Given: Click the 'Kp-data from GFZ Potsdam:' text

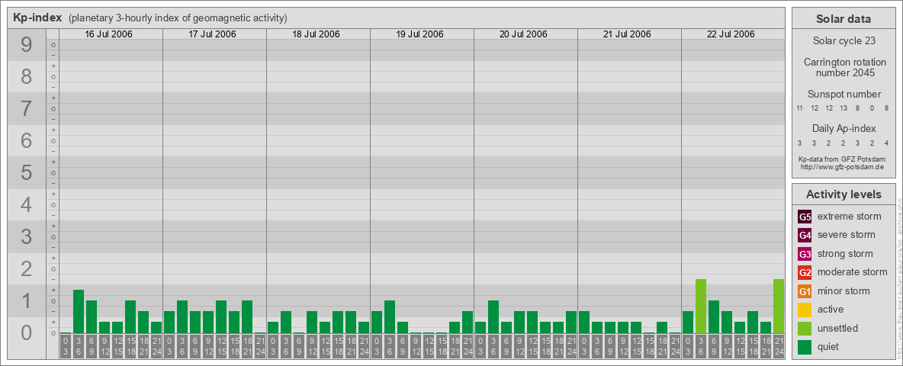Looking at the screenshot, I should tap(844, 159).
